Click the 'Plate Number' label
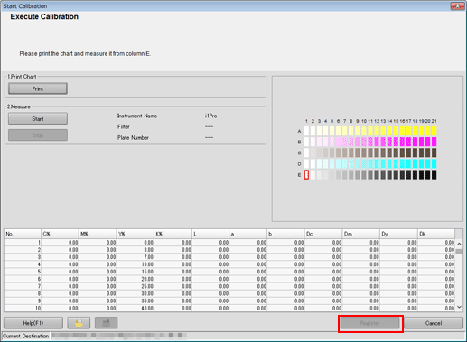Viewport: 467px width, 342px height. pyautogui.click(x=133, y=137)
